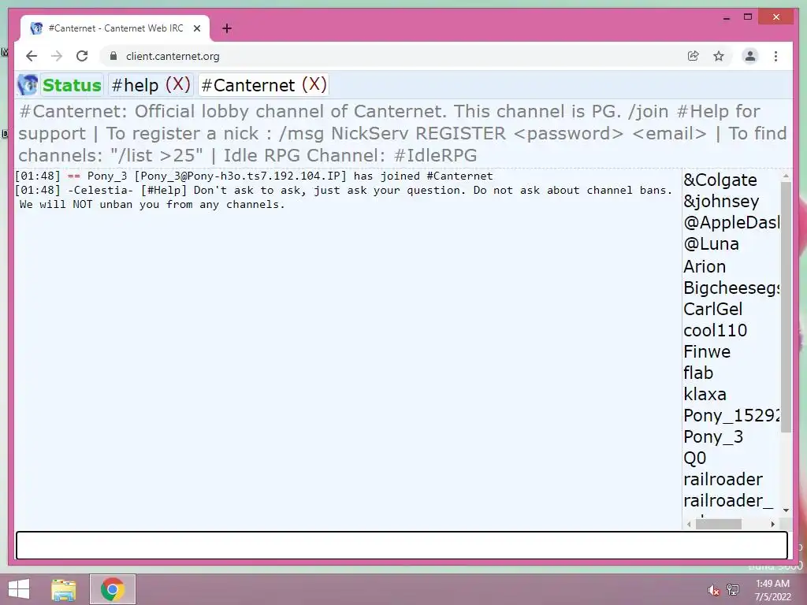Click Chrome icon in taskbar
This screenshot has height=605, width=807.
point(113,589)
